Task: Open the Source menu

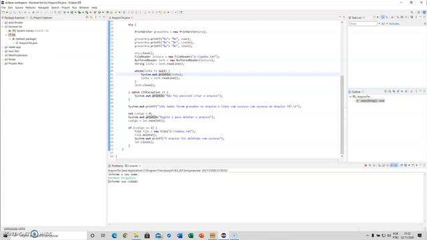Action: click(19, 7)
